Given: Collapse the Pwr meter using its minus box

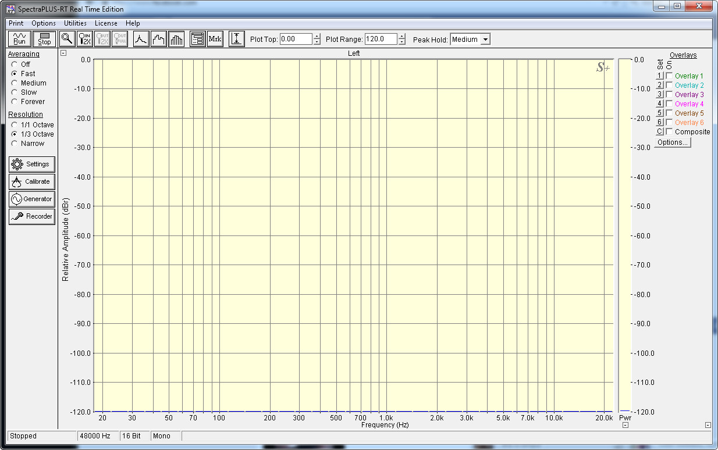Looking at the screenshot, I should click(625, 425).
